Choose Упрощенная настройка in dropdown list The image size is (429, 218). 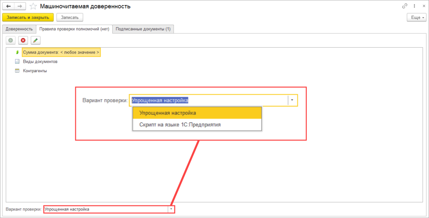click(197, 113)
